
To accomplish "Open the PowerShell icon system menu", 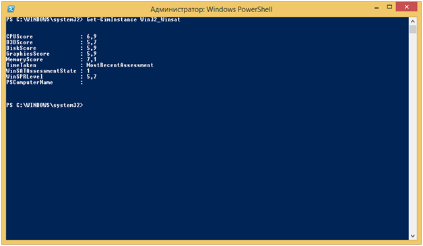I will [11, 9].
